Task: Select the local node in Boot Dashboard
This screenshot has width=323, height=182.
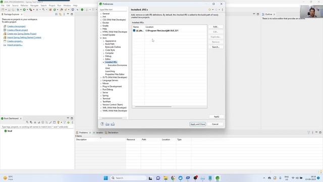Action: pyautogui.click(x=8, y=131)
